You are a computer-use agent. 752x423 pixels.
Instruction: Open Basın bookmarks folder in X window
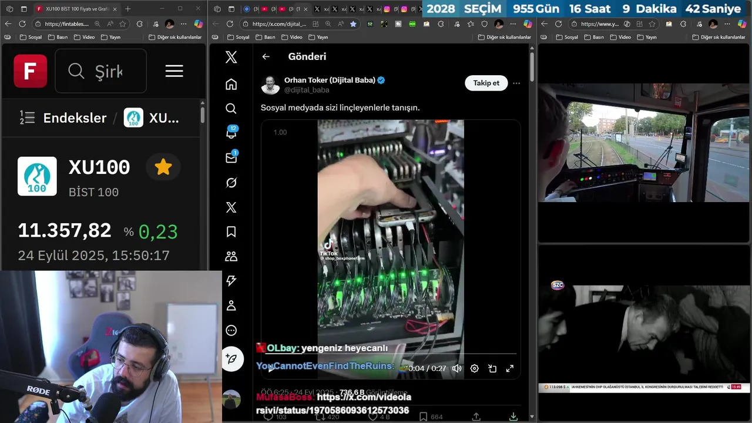(x=265, y=37)
